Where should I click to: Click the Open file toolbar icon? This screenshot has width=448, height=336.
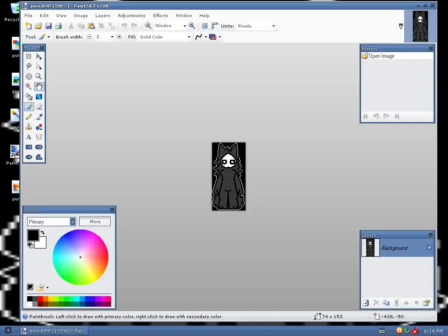(38, 26)
